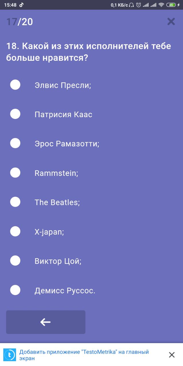Choose the Патрисия Каас radio option
This screenshot has width=183, height=366.
[15, 114]
